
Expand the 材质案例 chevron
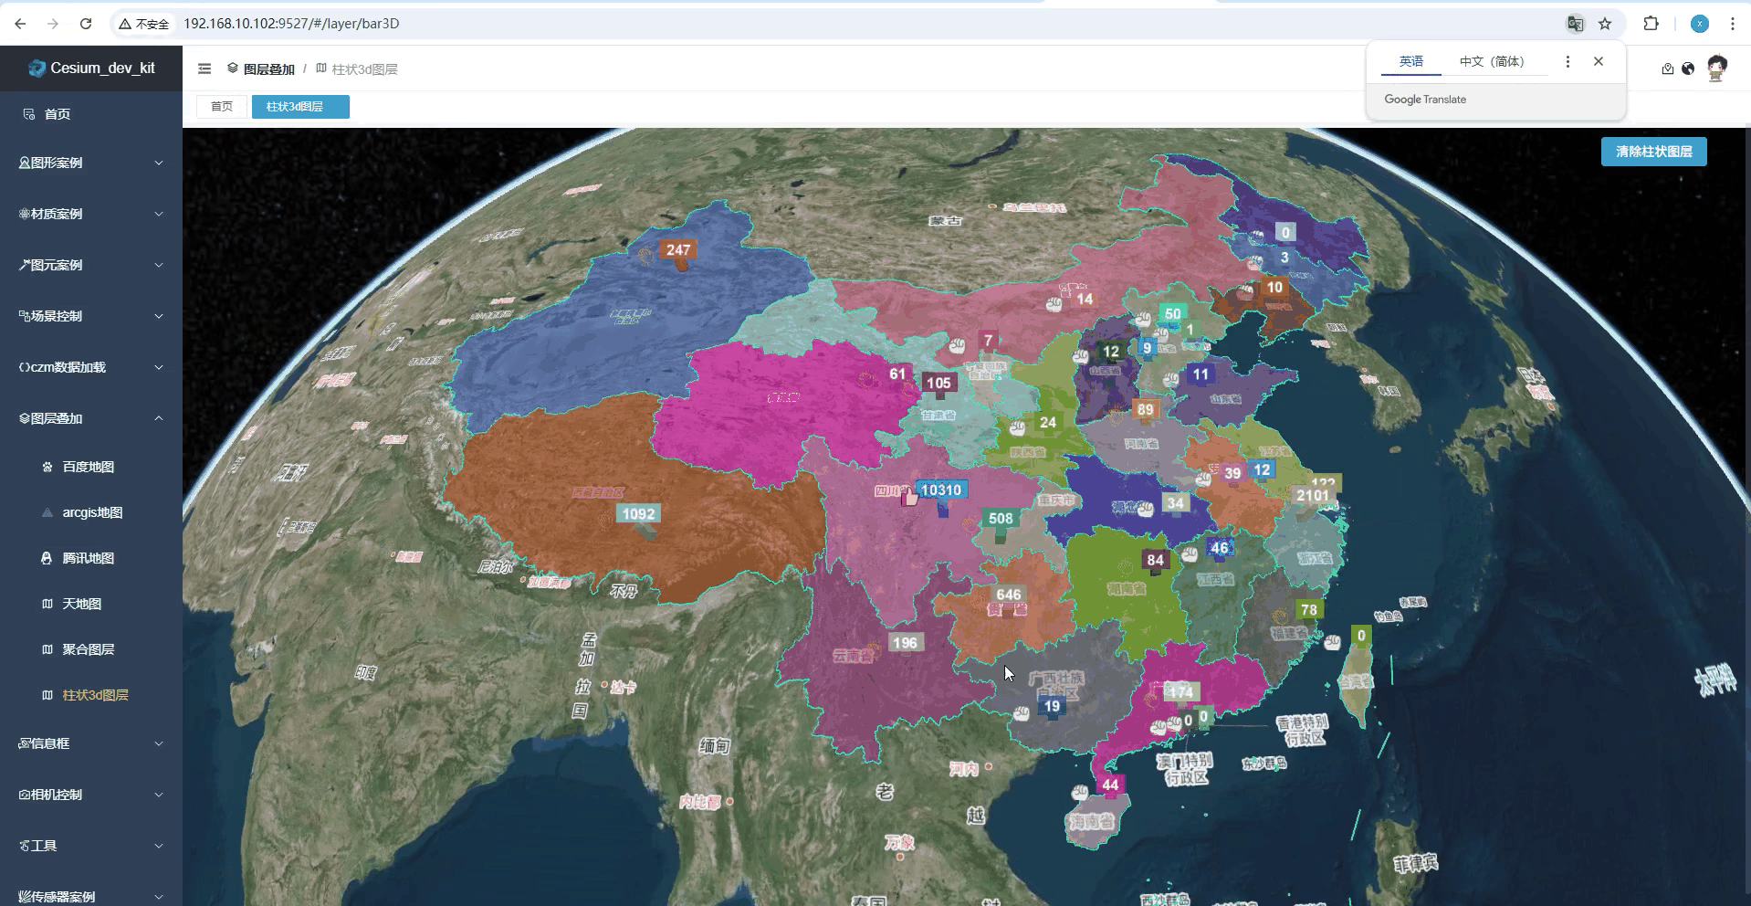click(x=159, y=214)
